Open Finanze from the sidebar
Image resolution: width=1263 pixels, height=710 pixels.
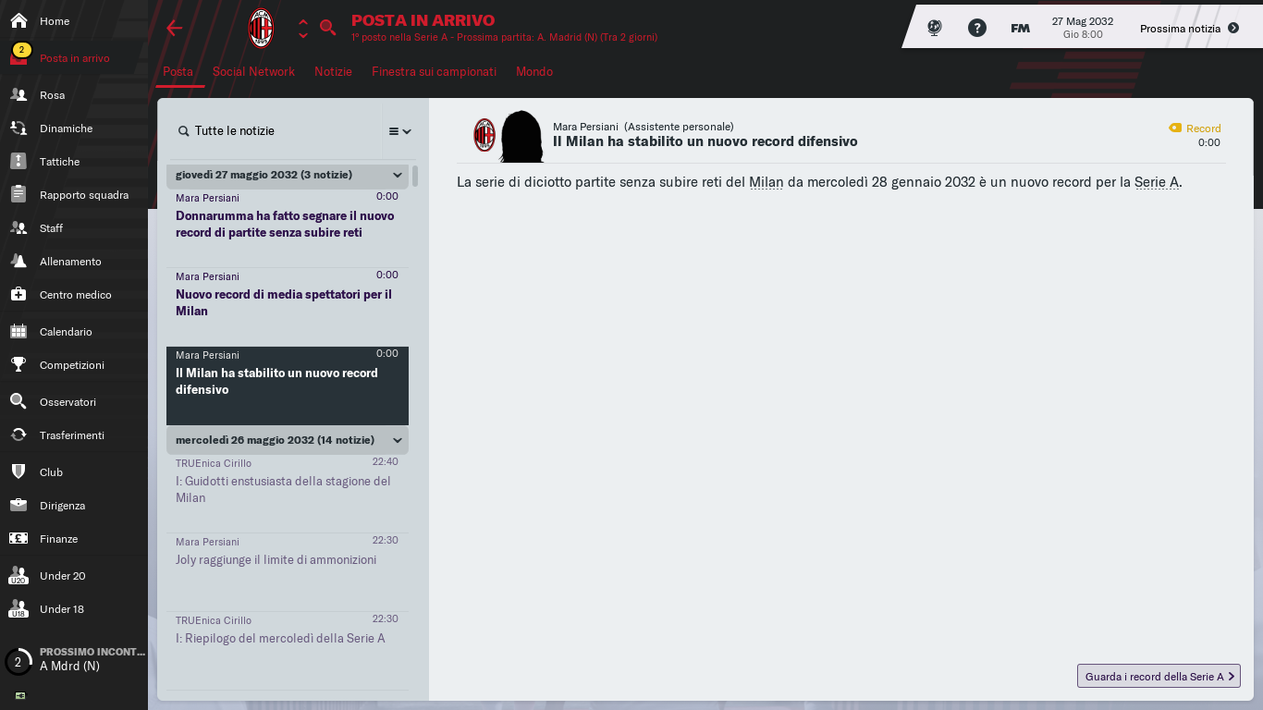click(x=74, y=539)
